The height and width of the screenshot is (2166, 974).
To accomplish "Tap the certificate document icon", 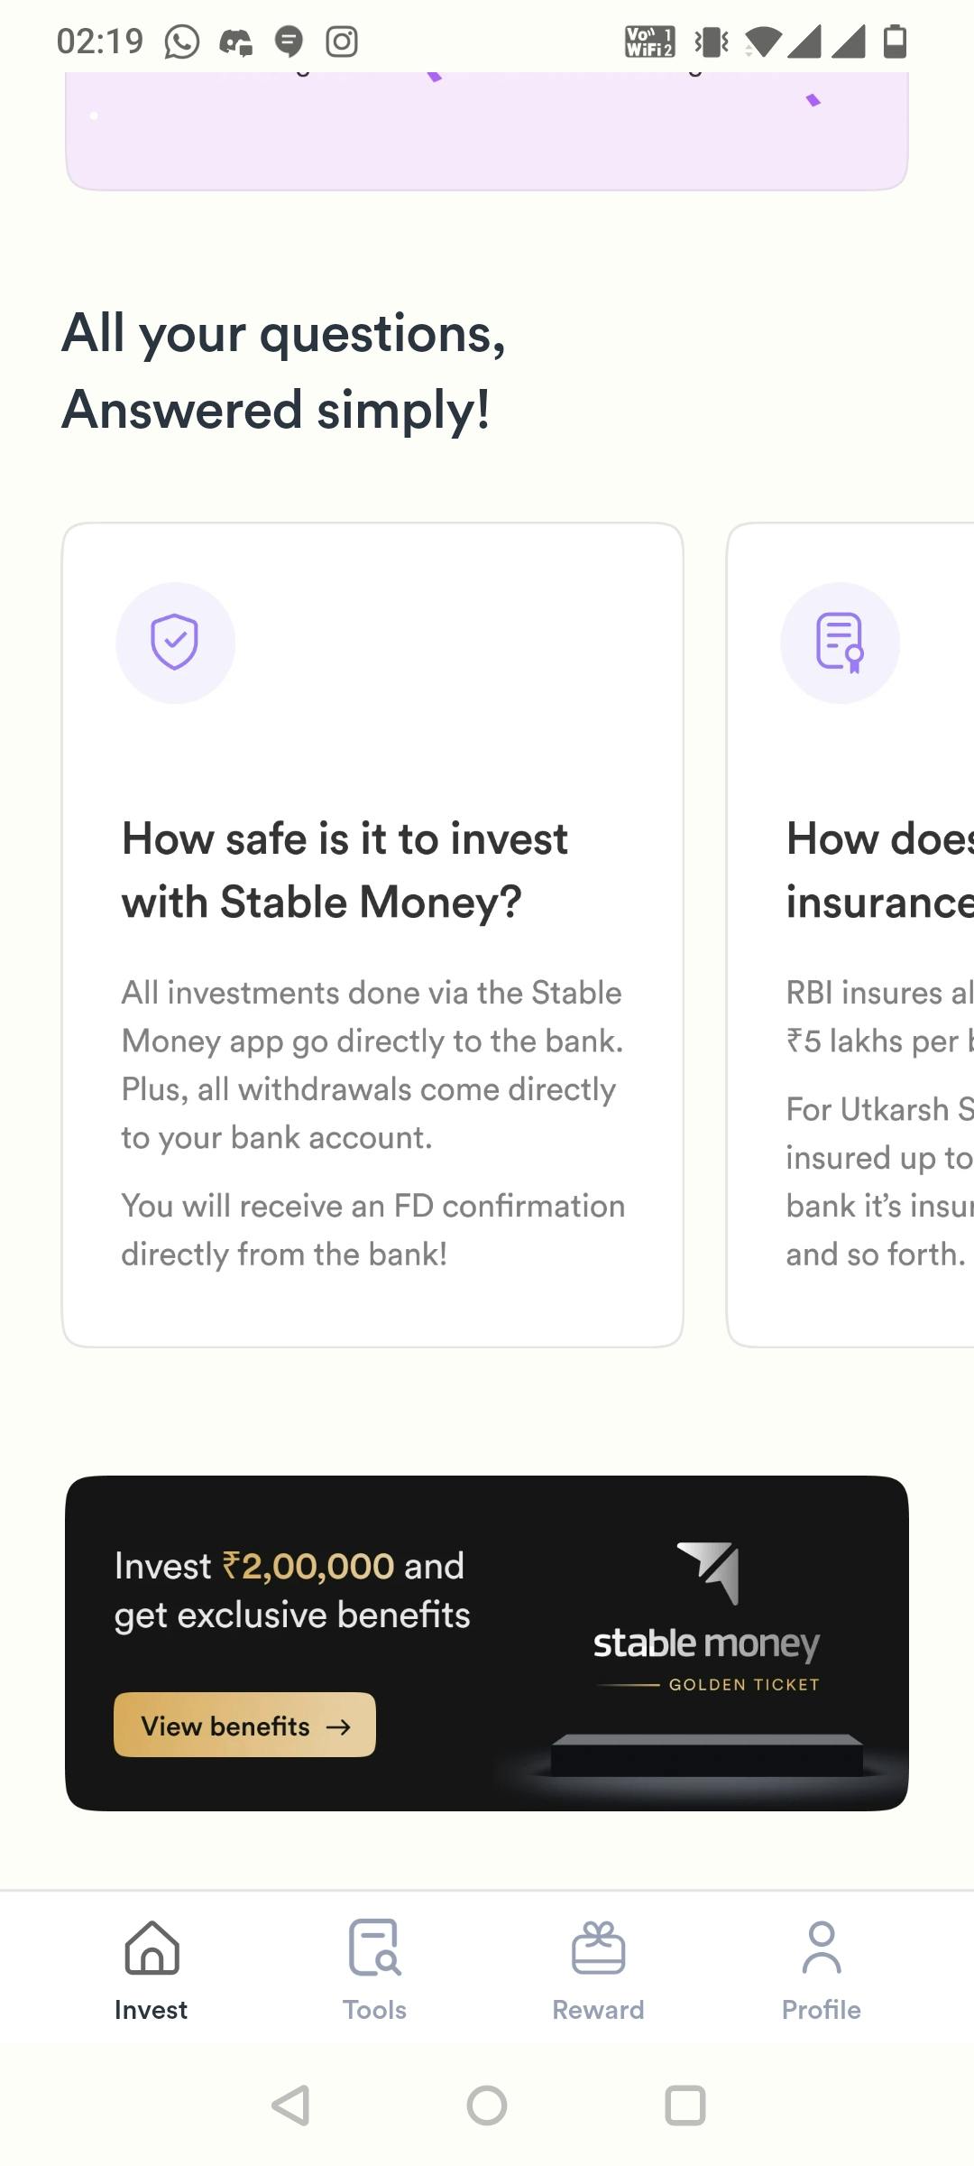I will pyautogui.click(x=840, y=642).
